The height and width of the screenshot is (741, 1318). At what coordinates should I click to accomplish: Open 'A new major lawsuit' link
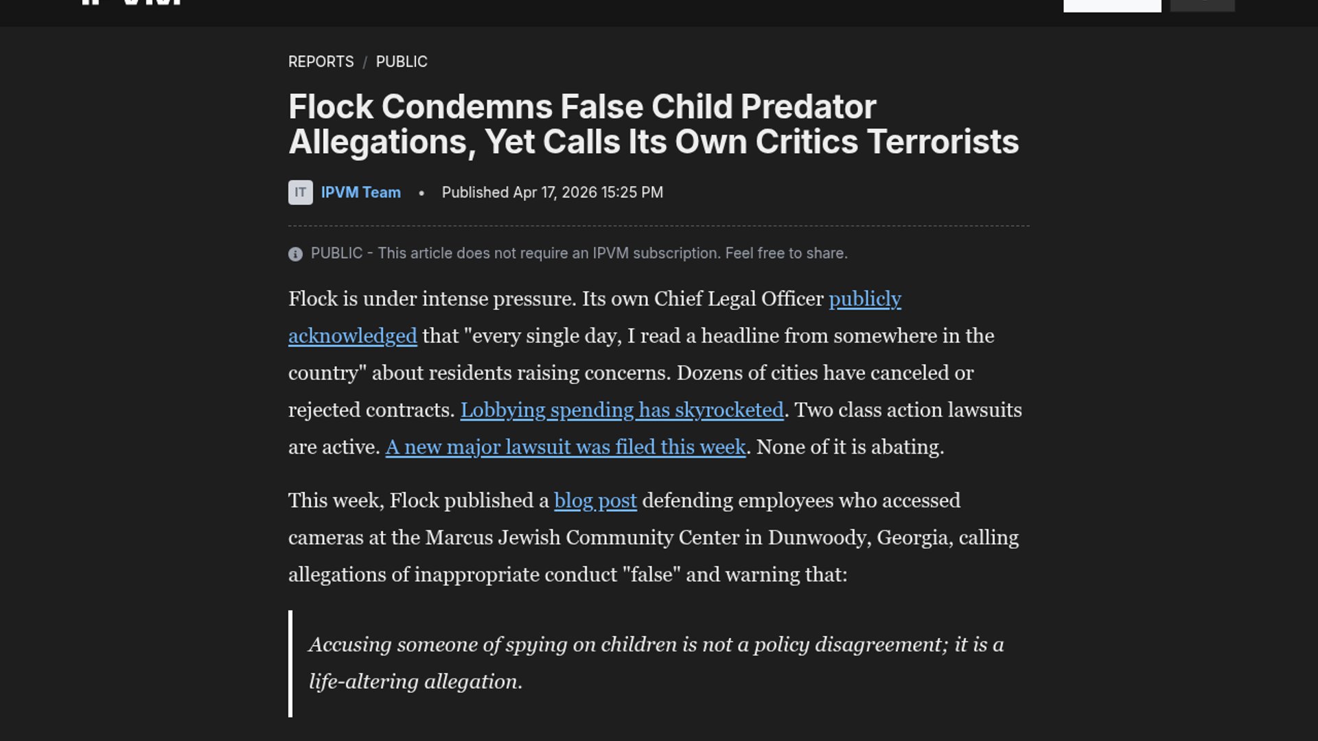tap(565, 447)
